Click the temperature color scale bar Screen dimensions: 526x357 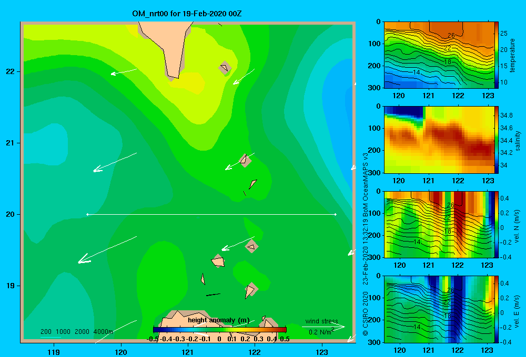(x=497, y=55)
